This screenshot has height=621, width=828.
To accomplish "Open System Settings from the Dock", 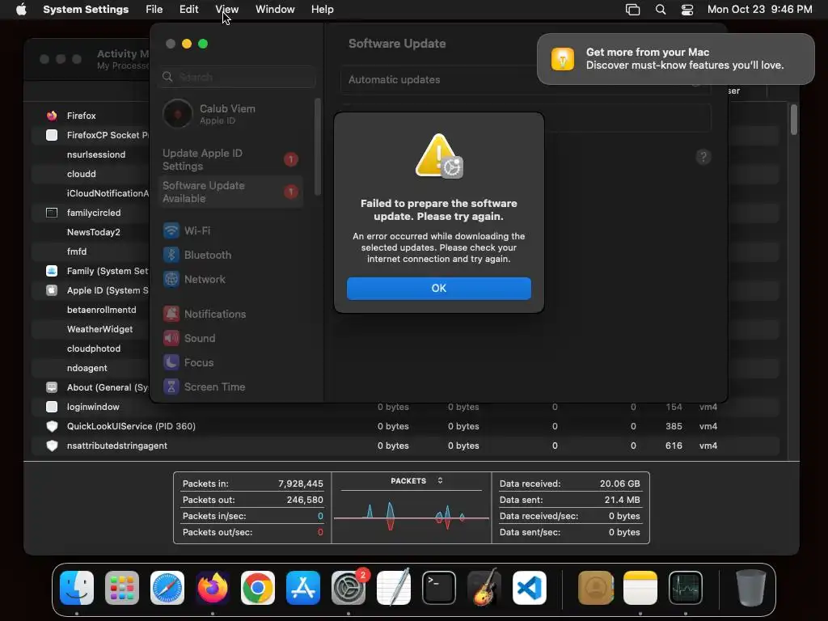I will tap(349, 588).
